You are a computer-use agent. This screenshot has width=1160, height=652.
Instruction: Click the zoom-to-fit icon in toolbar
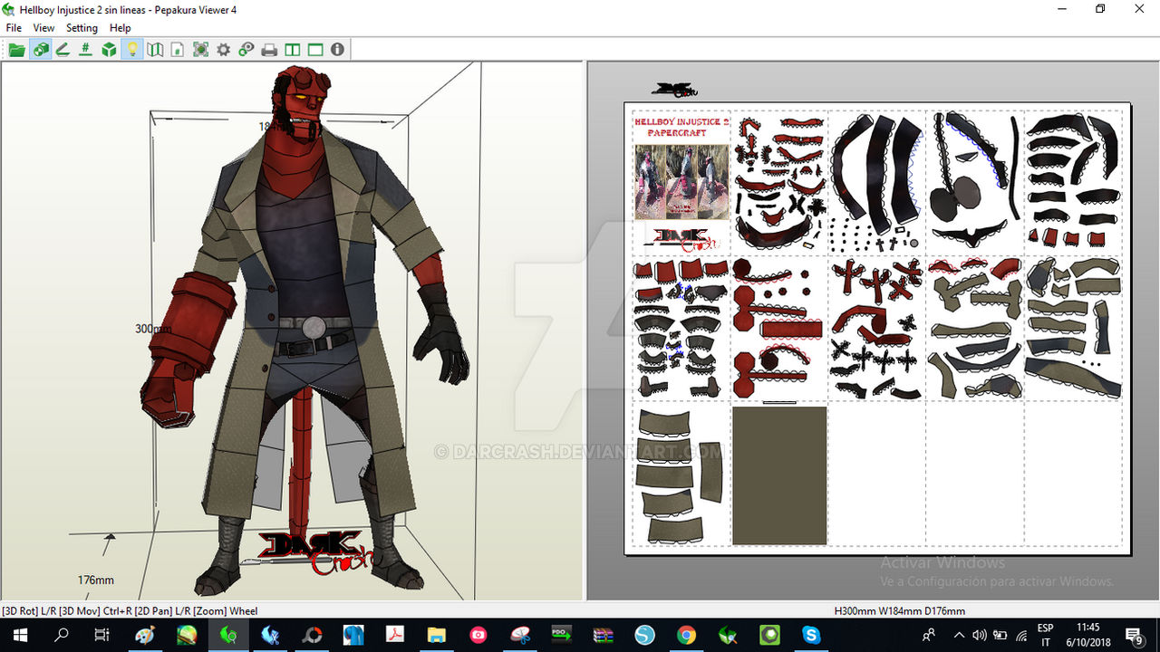(x=200, y=50)
